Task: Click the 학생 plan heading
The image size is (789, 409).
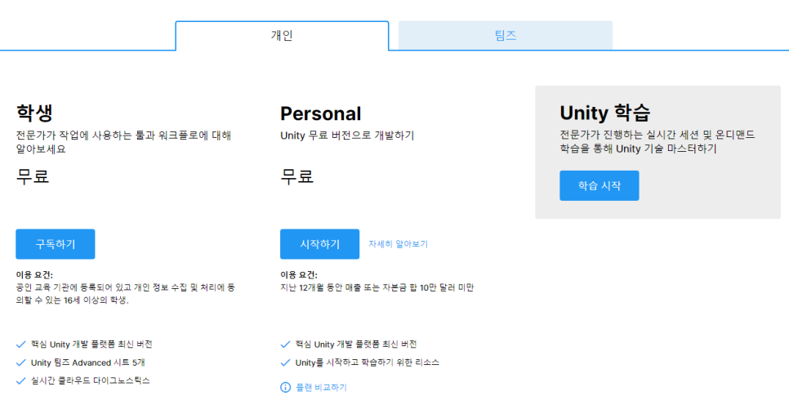Action: click(x=34, y=113)
